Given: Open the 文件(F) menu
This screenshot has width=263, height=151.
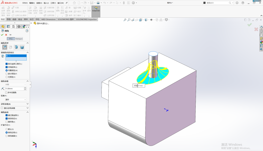Looking at the screenshot, I should tap(25, 3).
